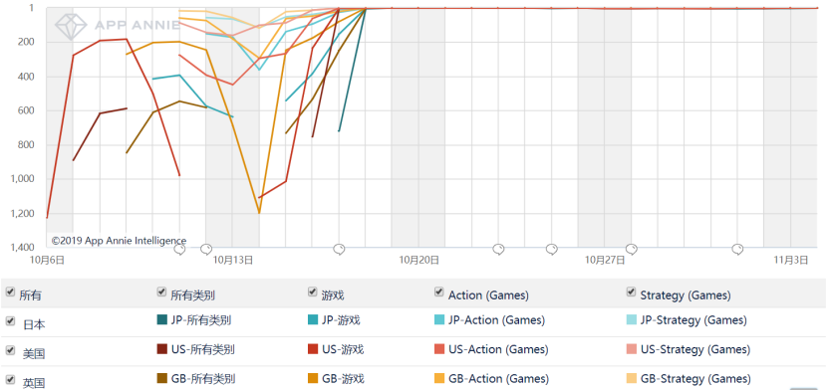Open event bubble nearest the 11月3日 label

tap(737, 249)
